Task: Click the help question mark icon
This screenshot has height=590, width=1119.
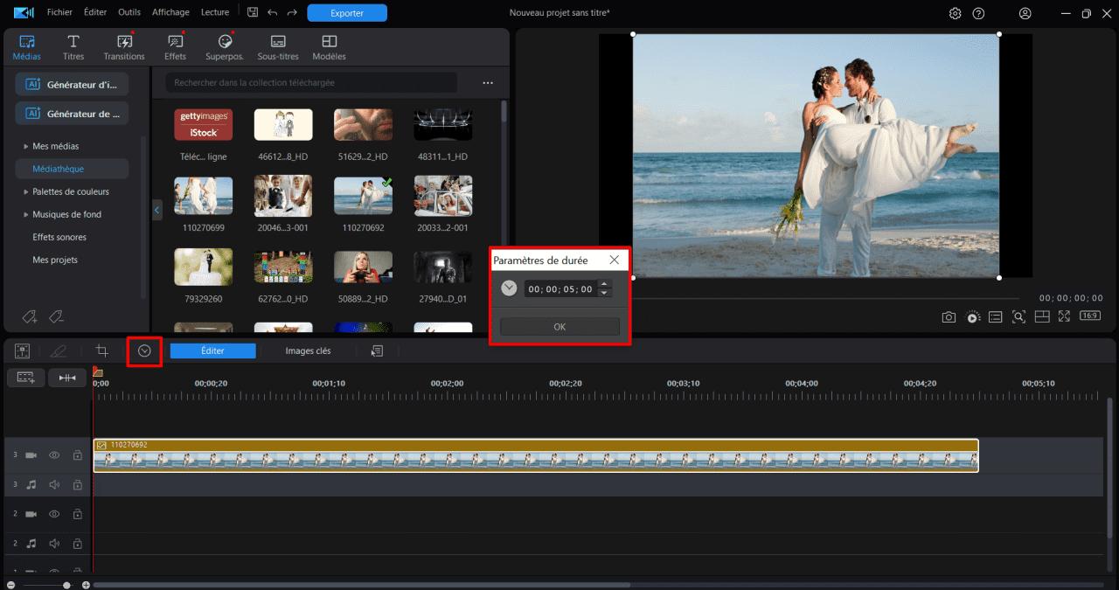Action: 978,13
